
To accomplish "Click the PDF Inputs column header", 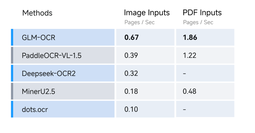I will (202, 13).
